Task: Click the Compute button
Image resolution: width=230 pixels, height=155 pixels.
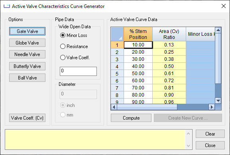Action: click(131, 118)
